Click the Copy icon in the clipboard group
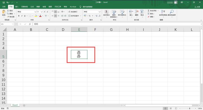 pyautogui.click(x=8, y=14)
